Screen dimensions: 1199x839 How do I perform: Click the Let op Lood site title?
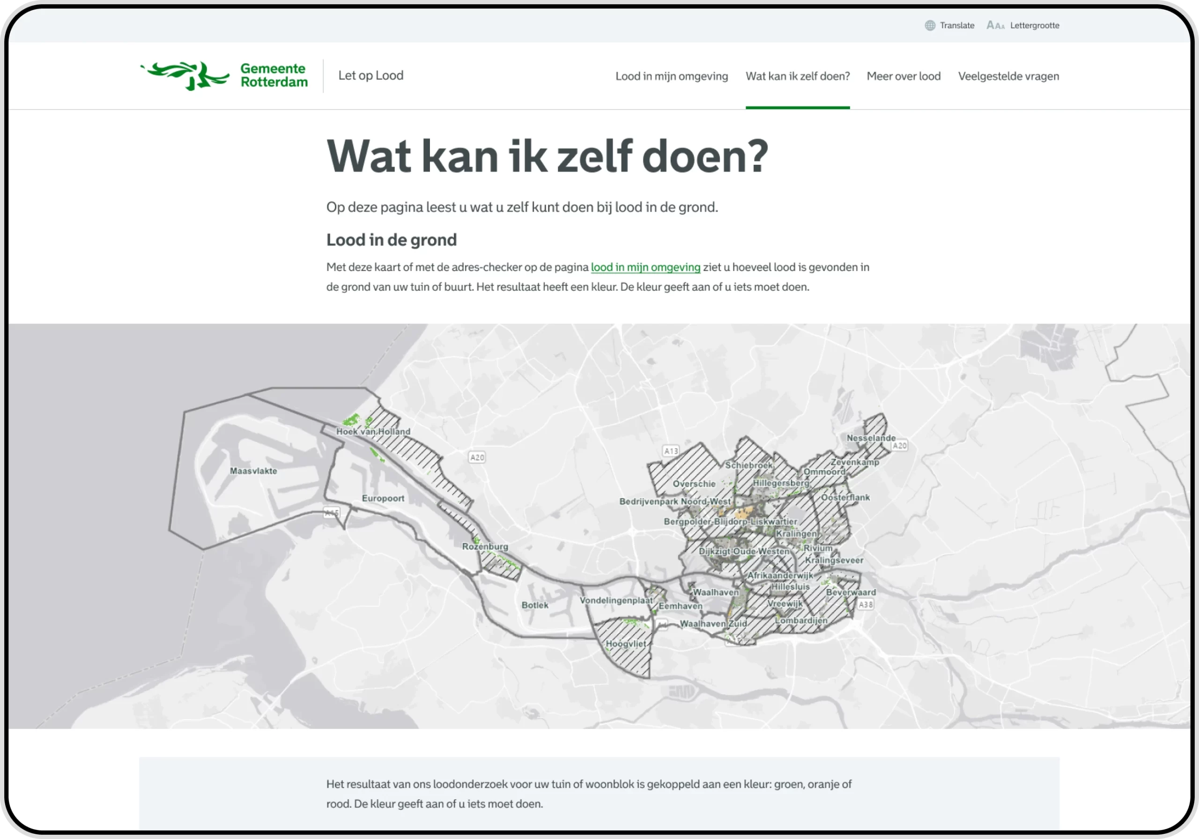[371, 75]
